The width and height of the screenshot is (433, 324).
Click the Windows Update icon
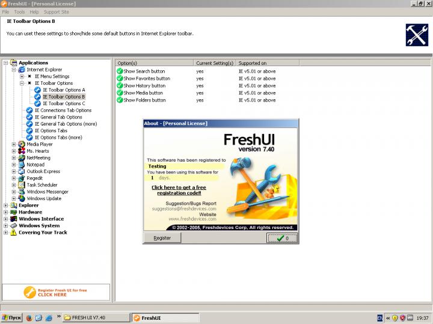22,198
